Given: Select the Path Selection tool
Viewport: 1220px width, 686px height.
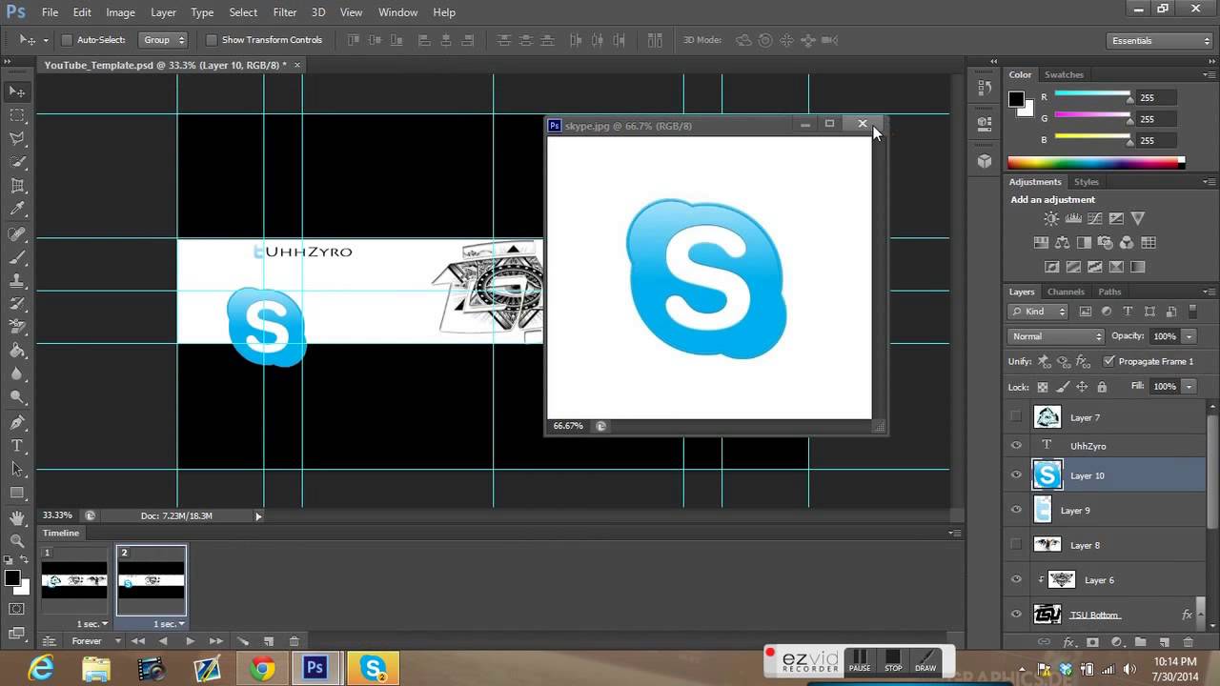Looking at the screenshot, I should [17, 469].
